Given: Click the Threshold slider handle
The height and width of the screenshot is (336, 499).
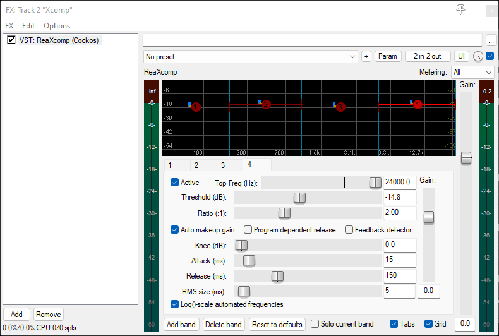Looking at the screenshot, I should coord(299,198).
